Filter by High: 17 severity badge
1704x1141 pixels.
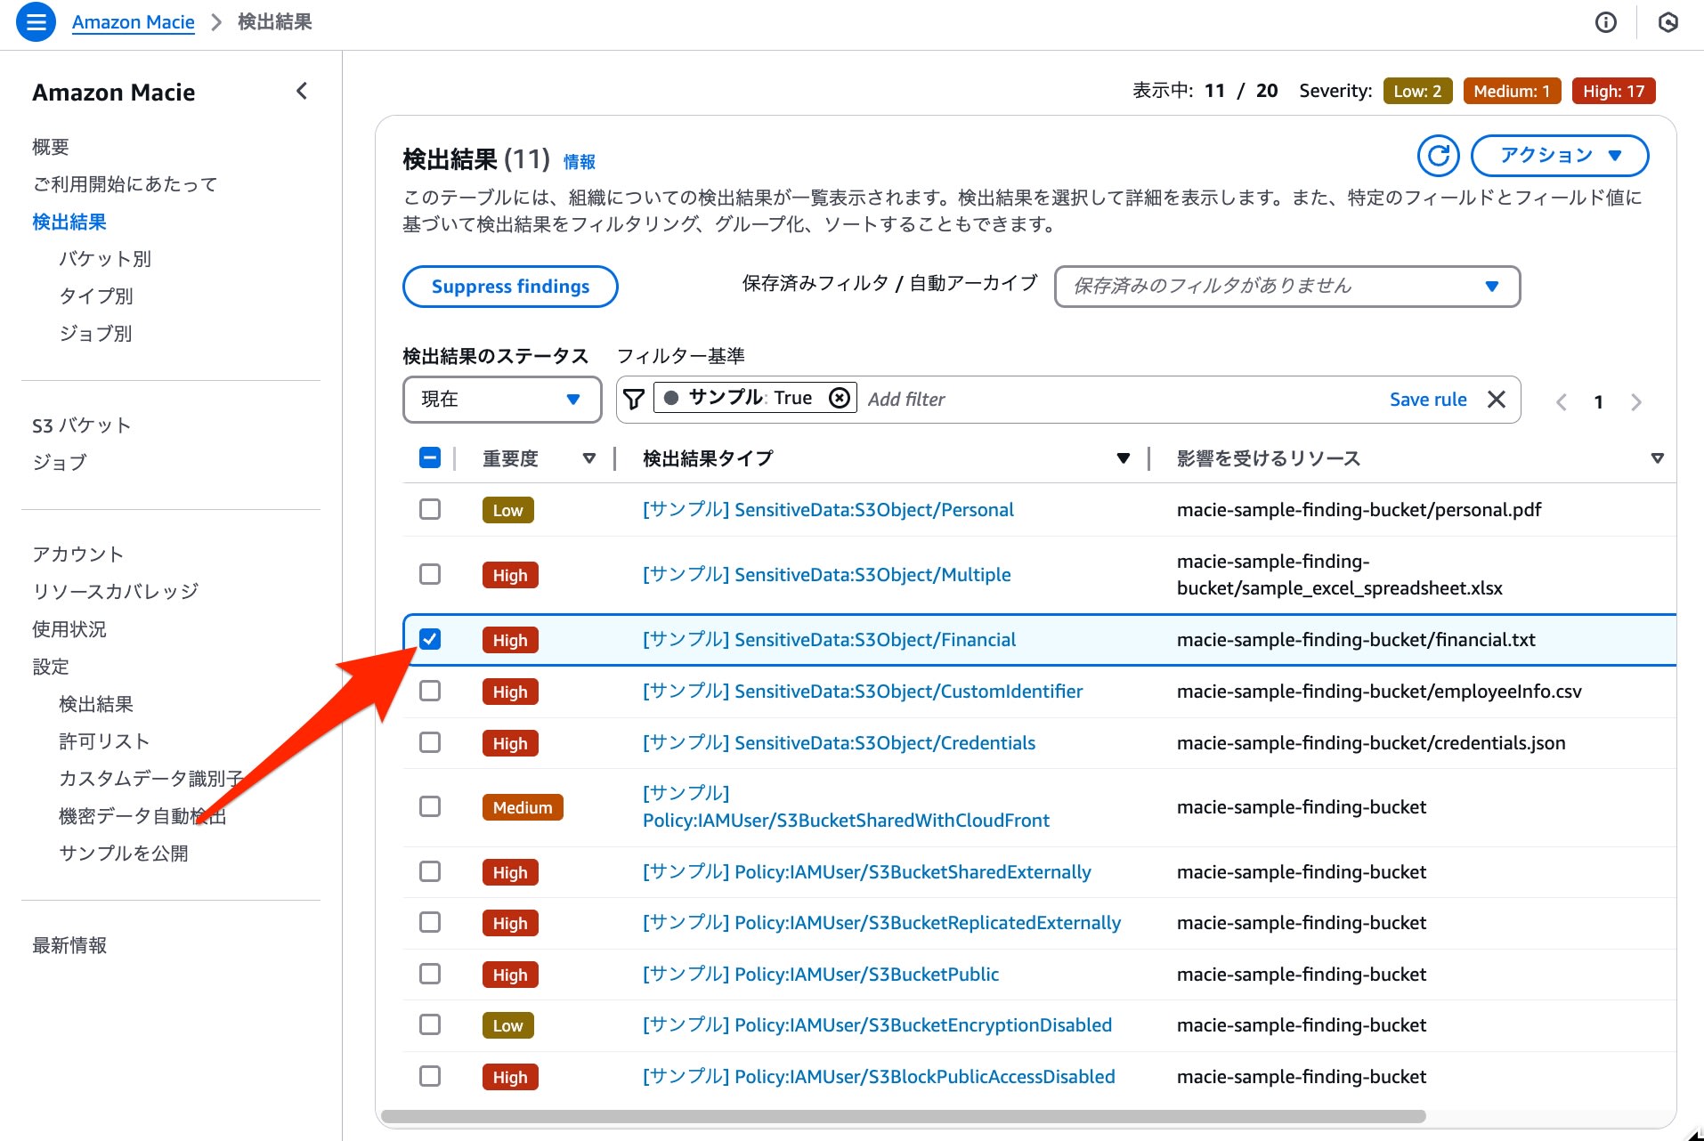coord(1613,91)
